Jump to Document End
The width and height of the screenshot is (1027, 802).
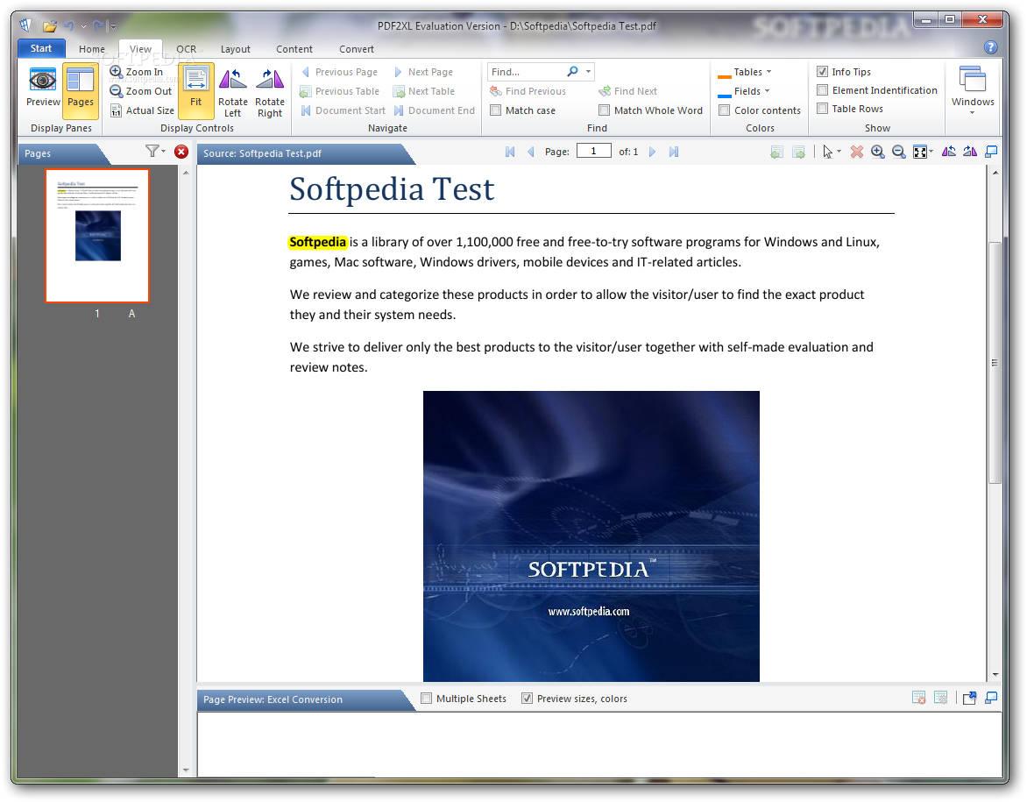(x=434, y=110)
